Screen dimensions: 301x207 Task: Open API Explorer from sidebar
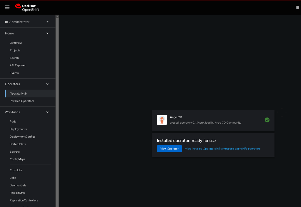18,65
